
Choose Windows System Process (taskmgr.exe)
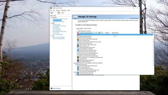(x=87, y=72)
